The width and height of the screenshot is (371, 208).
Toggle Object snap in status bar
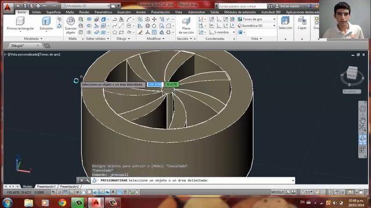pyautogui.click(x=83, y=192)
